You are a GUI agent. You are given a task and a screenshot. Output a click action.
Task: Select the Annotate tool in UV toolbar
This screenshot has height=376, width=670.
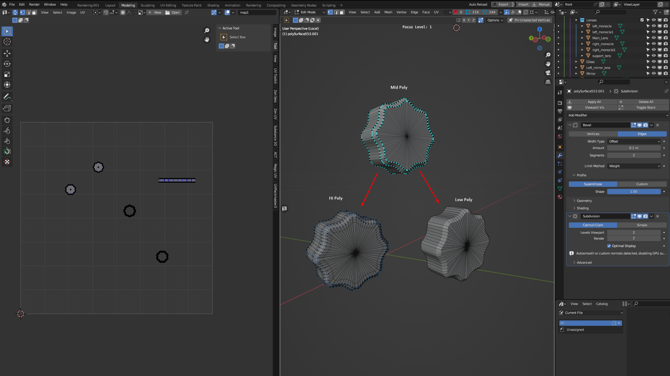click(x=7, y=97)
